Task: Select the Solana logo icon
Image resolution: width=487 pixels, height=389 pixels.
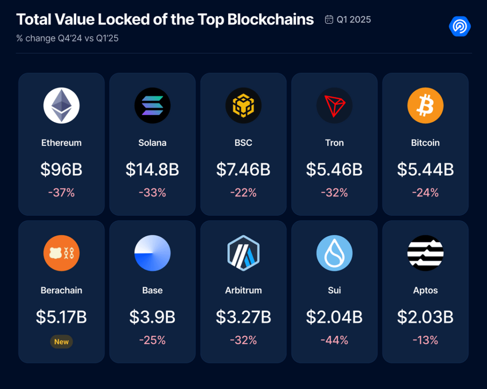Action: click(152, 105)
